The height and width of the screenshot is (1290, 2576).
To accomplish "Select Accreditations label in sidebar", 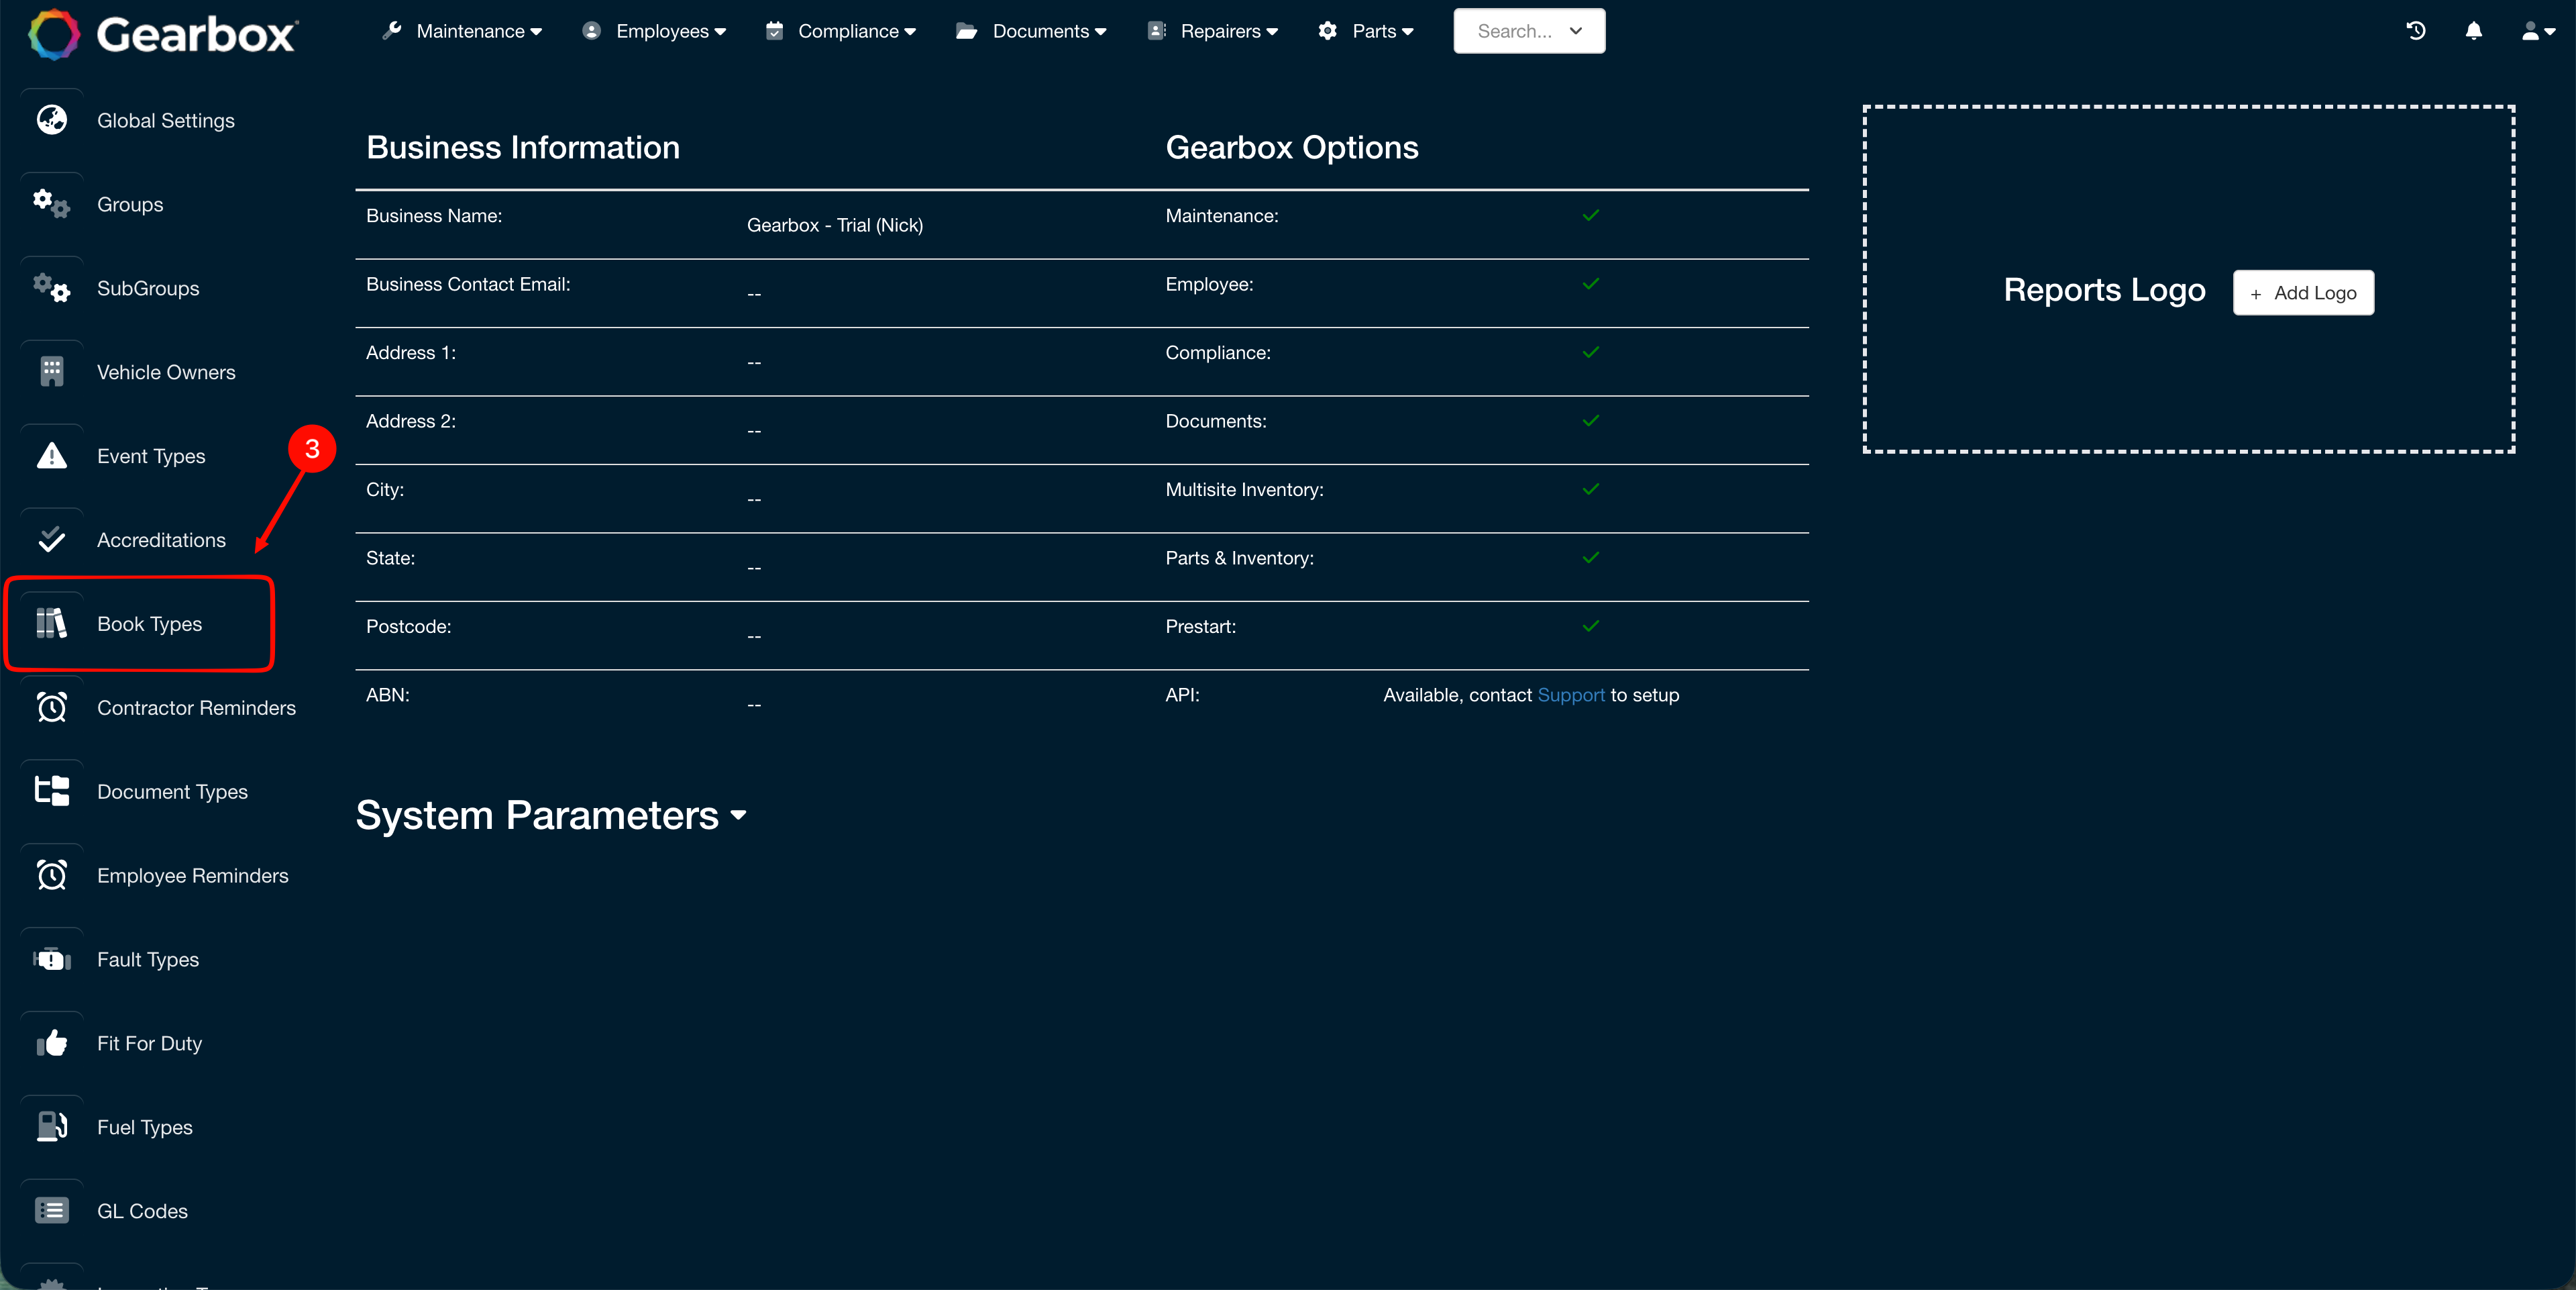I will (161, 540).
